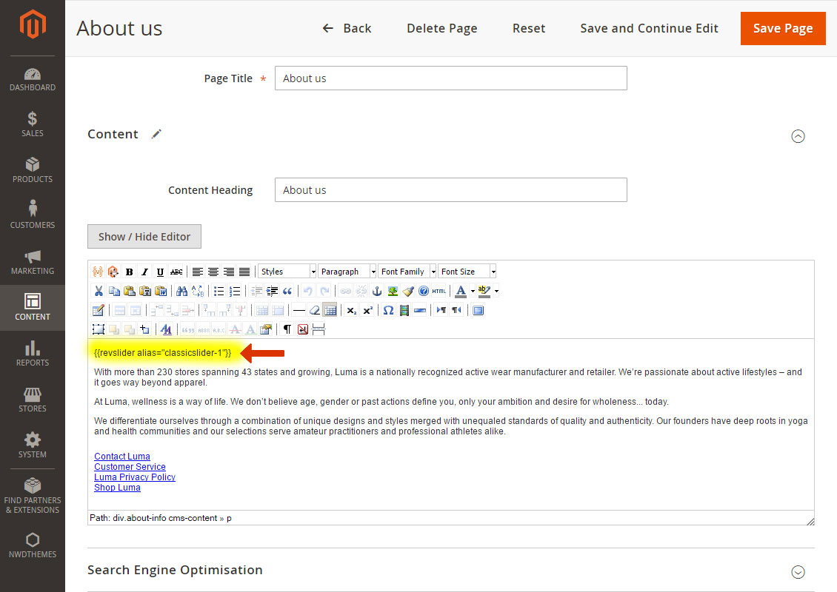Insert a variable using the toolbar

coord(98,272)
